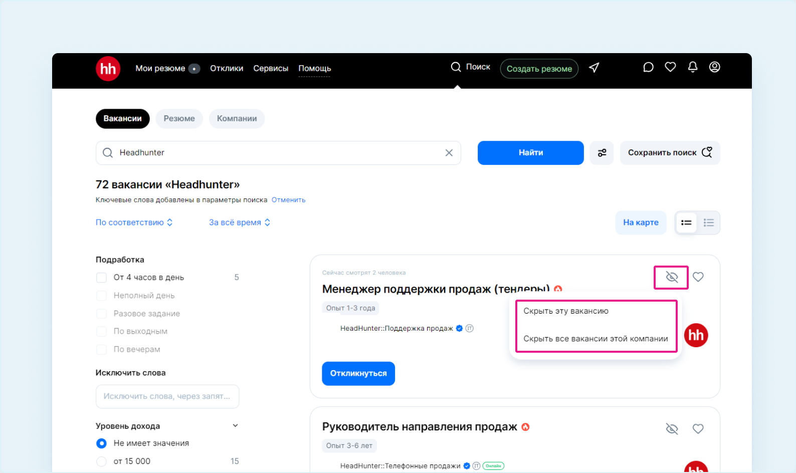The height and width of the screenshot is (473, 796).
Task: Click the hh logo in the header
Action: click(x=108, y=69)
